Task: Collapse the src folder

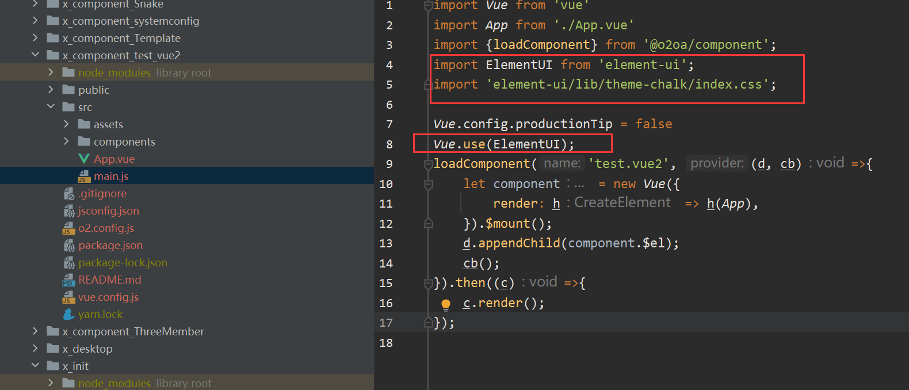Action: point(51,106)
